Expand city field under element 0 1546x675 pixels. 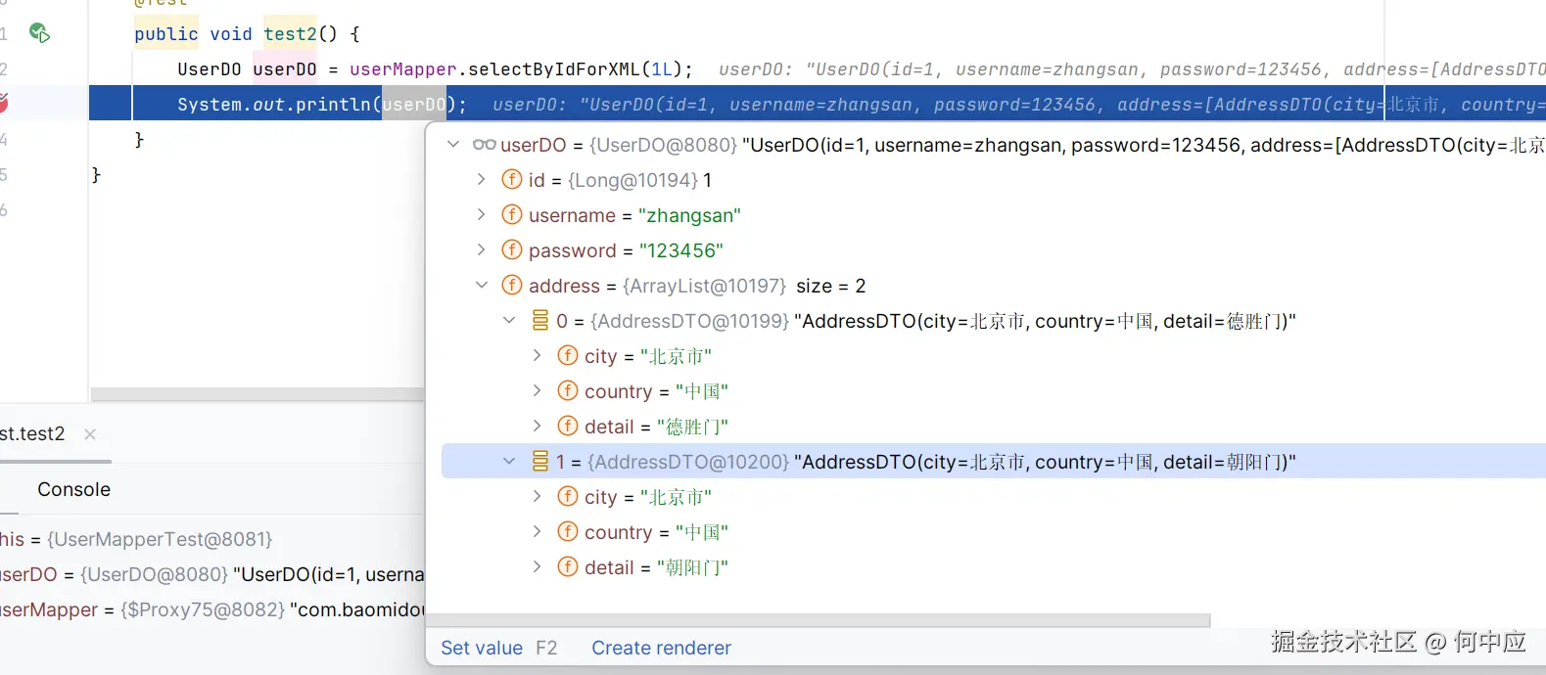537,356
